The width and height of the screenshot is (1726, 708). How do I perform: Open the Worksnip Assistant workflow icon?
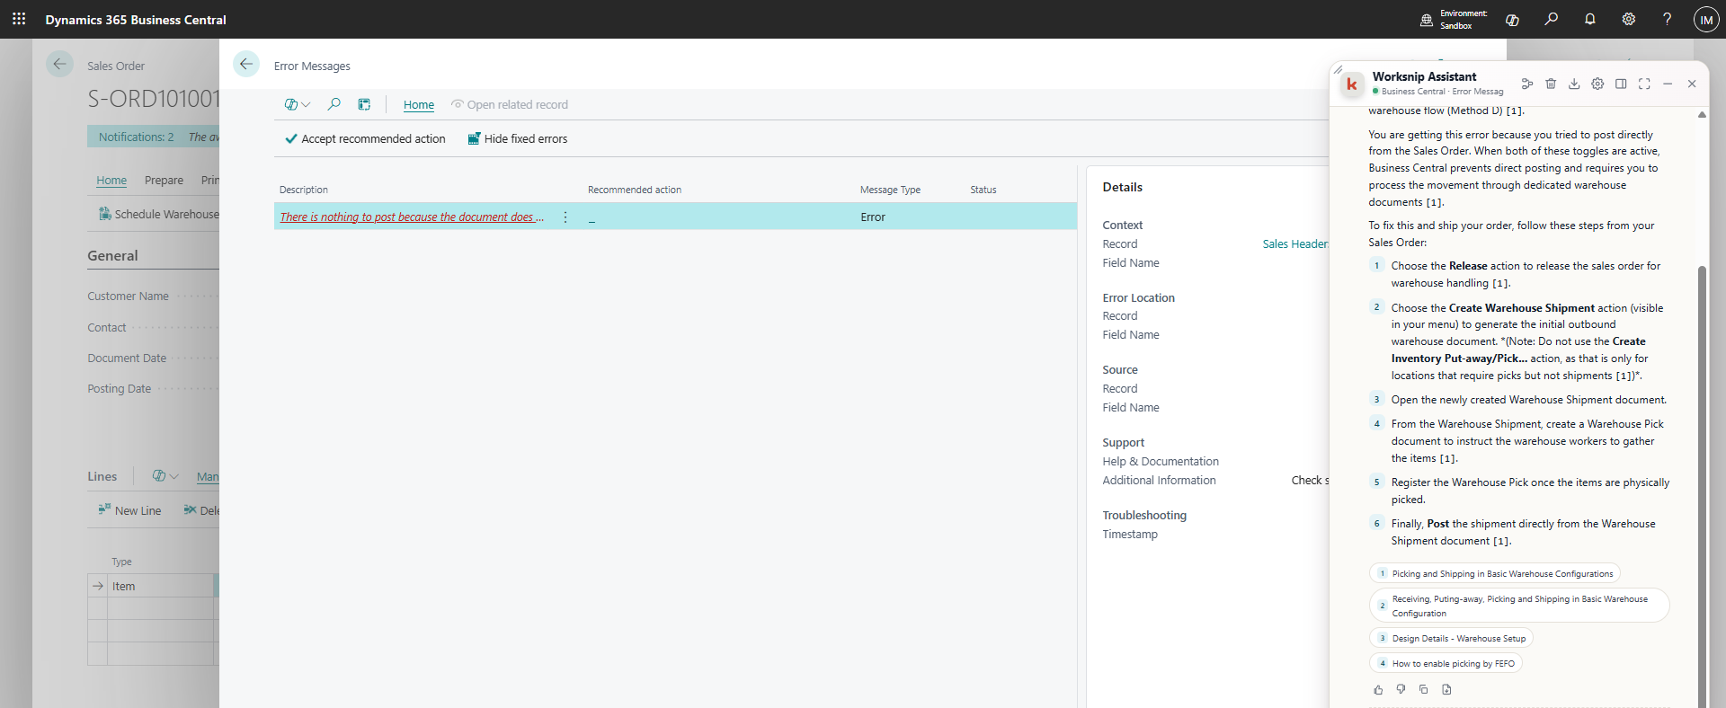pos(1526,84)
